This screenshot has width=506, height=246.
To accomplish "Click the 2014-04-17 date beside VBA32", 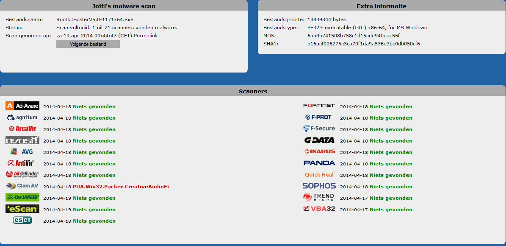I will click(x=354, y=210).
